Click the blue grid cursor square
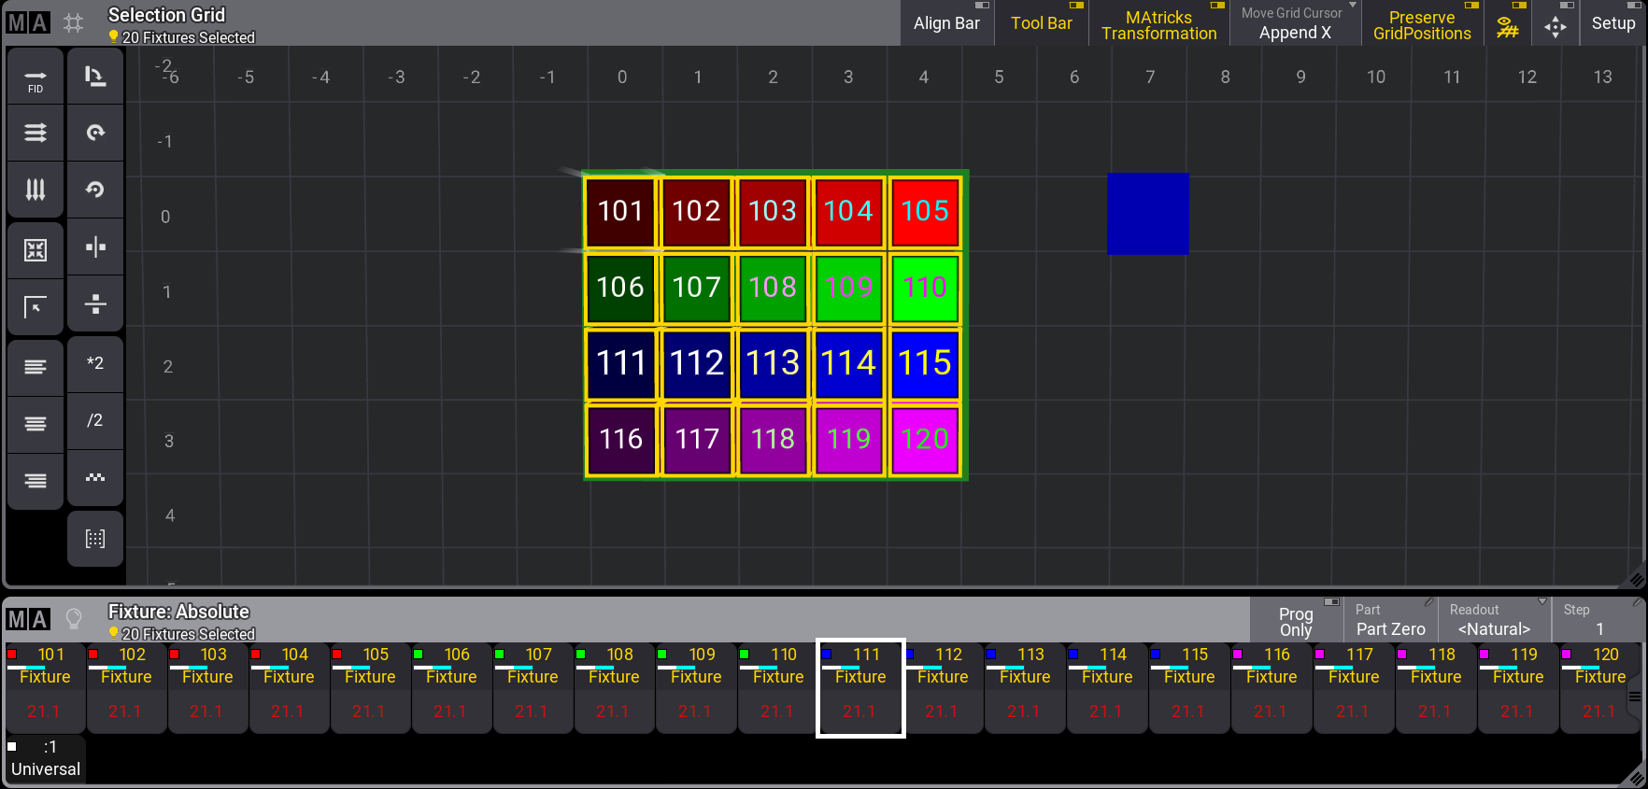 tap(1148, 214)
